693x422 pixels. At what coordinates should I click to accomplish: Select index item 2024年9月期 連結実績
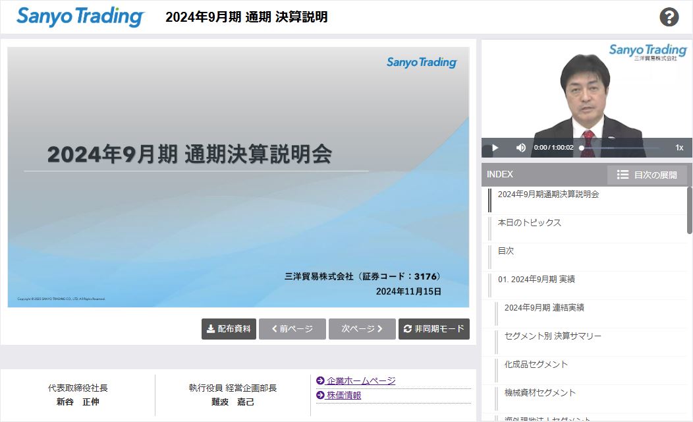click(584, 314)
